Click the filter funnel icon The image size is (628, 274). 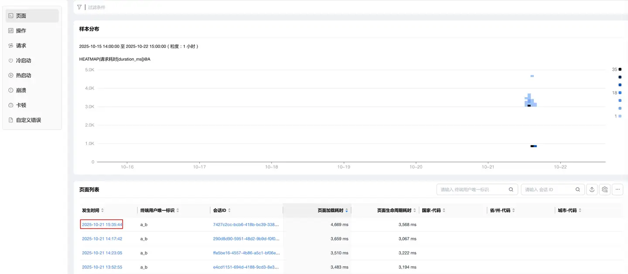point(79,7)
